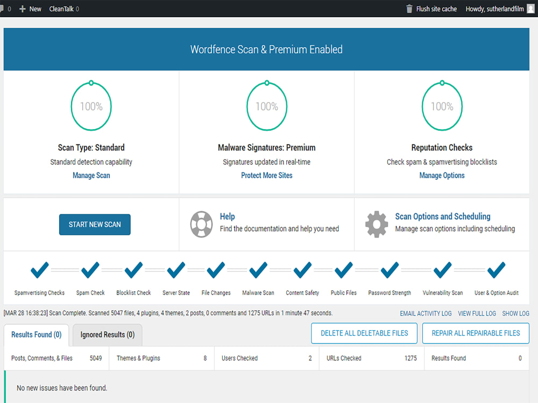The height and width of the screenshot is (403, 538).
Task: Click the Content Safety checkmark icon
Action: [302, 270]
